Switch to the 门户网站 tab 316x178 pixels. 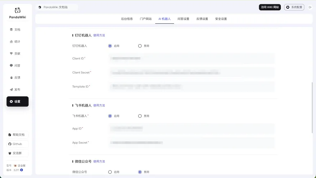(x=146, y=19)
